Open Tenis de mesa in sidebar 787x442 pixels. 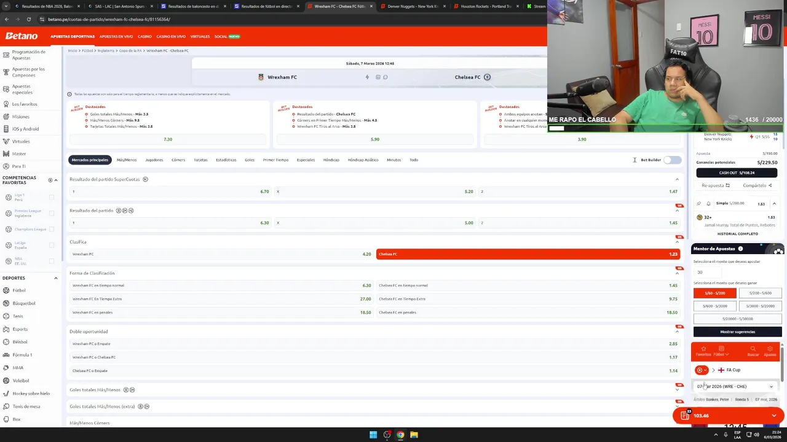pos(26,406)
